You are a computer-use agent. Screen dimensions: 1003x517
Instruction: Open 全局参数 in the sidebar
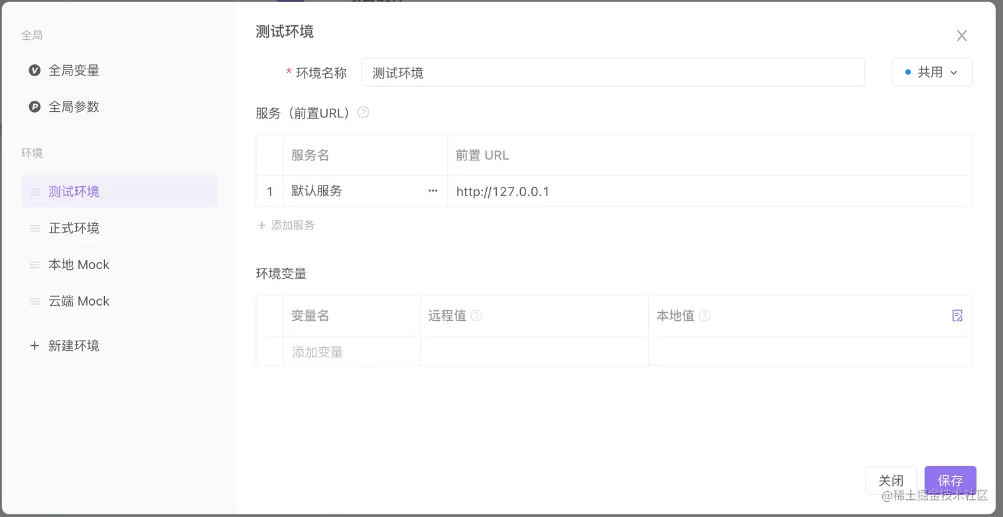tap(74, 107)
